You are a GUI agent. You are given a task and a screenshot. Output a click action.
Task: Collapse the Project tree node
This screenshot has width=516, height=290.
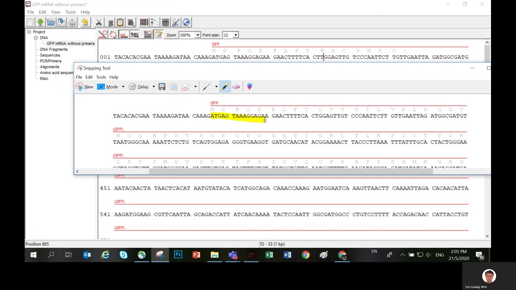coord(29,32)
